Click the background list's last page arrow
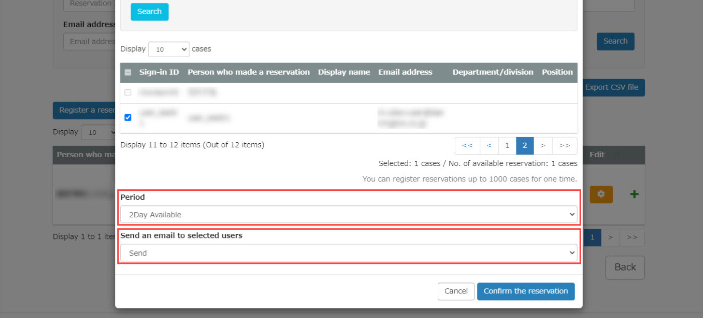Screen dimensions: 703x318 (632, 237)
